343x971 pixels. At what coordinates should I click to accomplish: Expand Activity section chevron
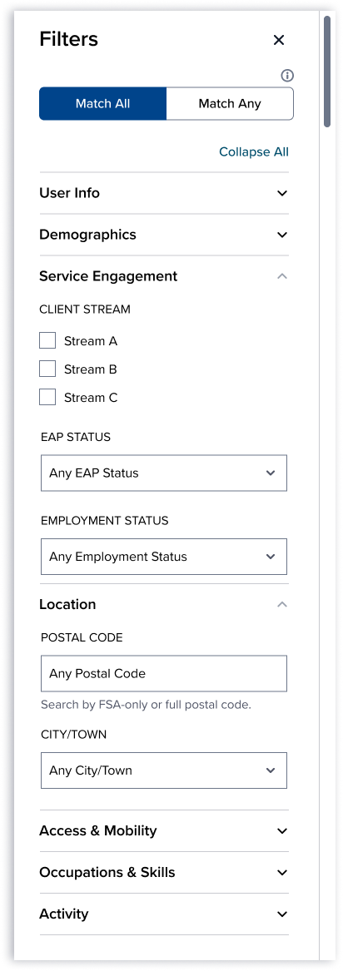click(282, 914)
